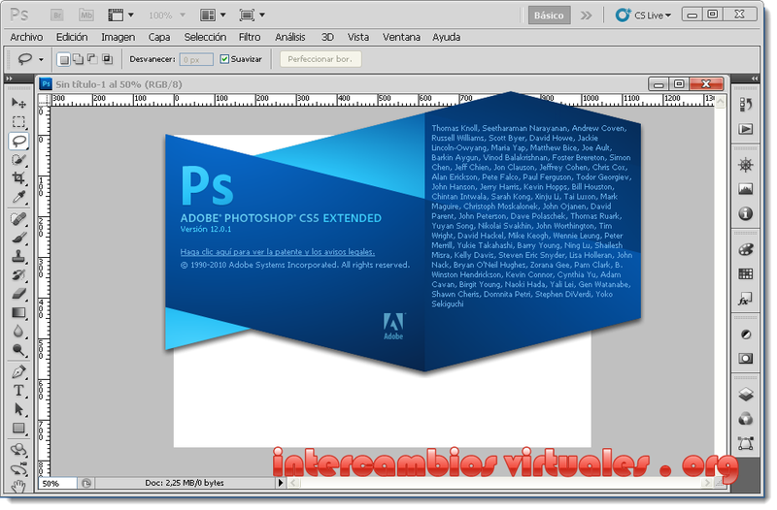The image size is (777, 510).
Task: Toggle the Suavizar checkbox
Action: pyautogui.click(x=224, y=59)
